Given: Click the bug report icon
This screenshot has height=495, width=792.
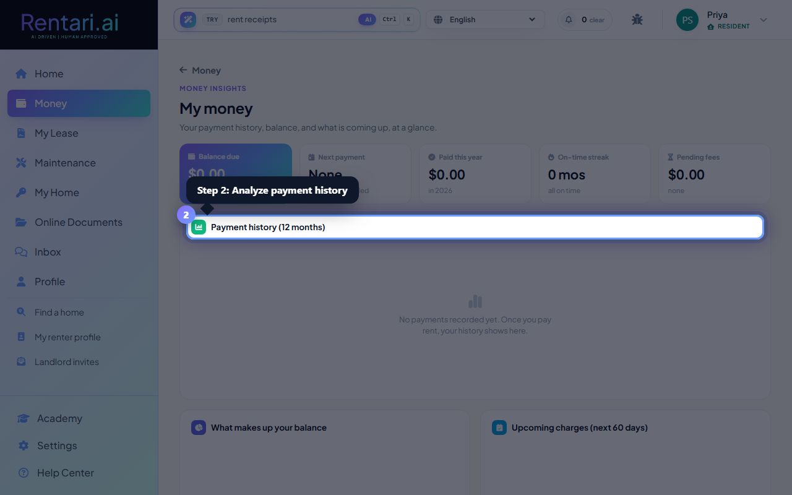Looking at the screenshot, I should [637, 20].
